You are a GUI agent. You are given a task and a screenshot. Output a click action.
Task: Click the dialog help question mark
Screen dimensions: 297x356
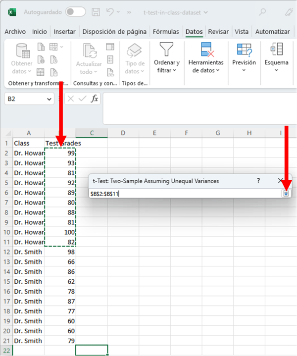(258, 181)
